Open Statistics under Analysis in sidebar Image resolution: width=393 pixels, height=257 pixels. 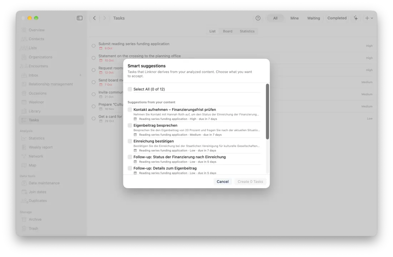(x=51, y=138)
